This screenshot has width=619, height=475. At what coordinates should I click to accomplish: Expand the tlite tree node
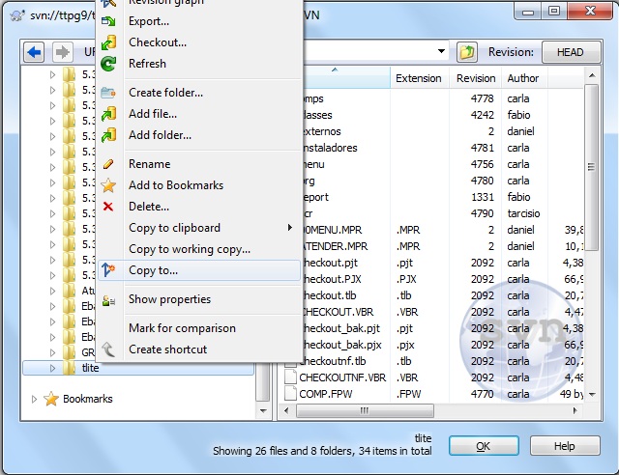coord(52,368)
